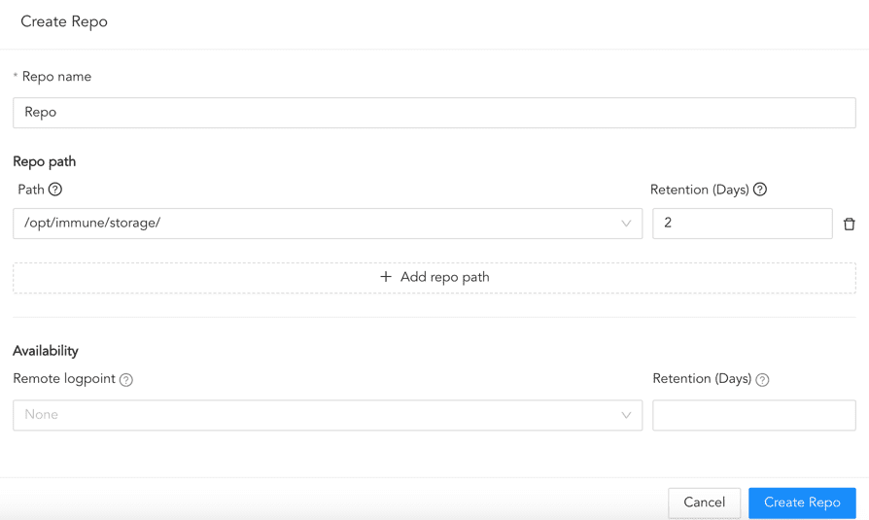Click the blue Create Repo button
This screenshot has width=869, height=520.
click(x=802, y=503)
